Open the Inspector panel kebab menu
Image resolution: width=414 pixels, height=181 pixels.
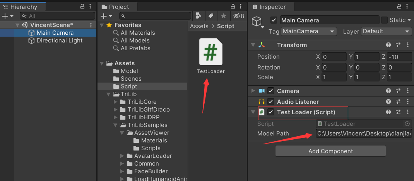click(407, 7)
